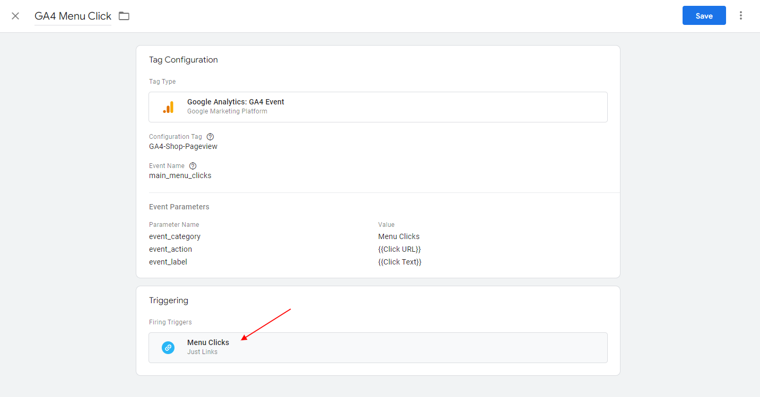Select the Google Analytics: GA4 Event title
760x397 pixels.
tap(235, 102)
